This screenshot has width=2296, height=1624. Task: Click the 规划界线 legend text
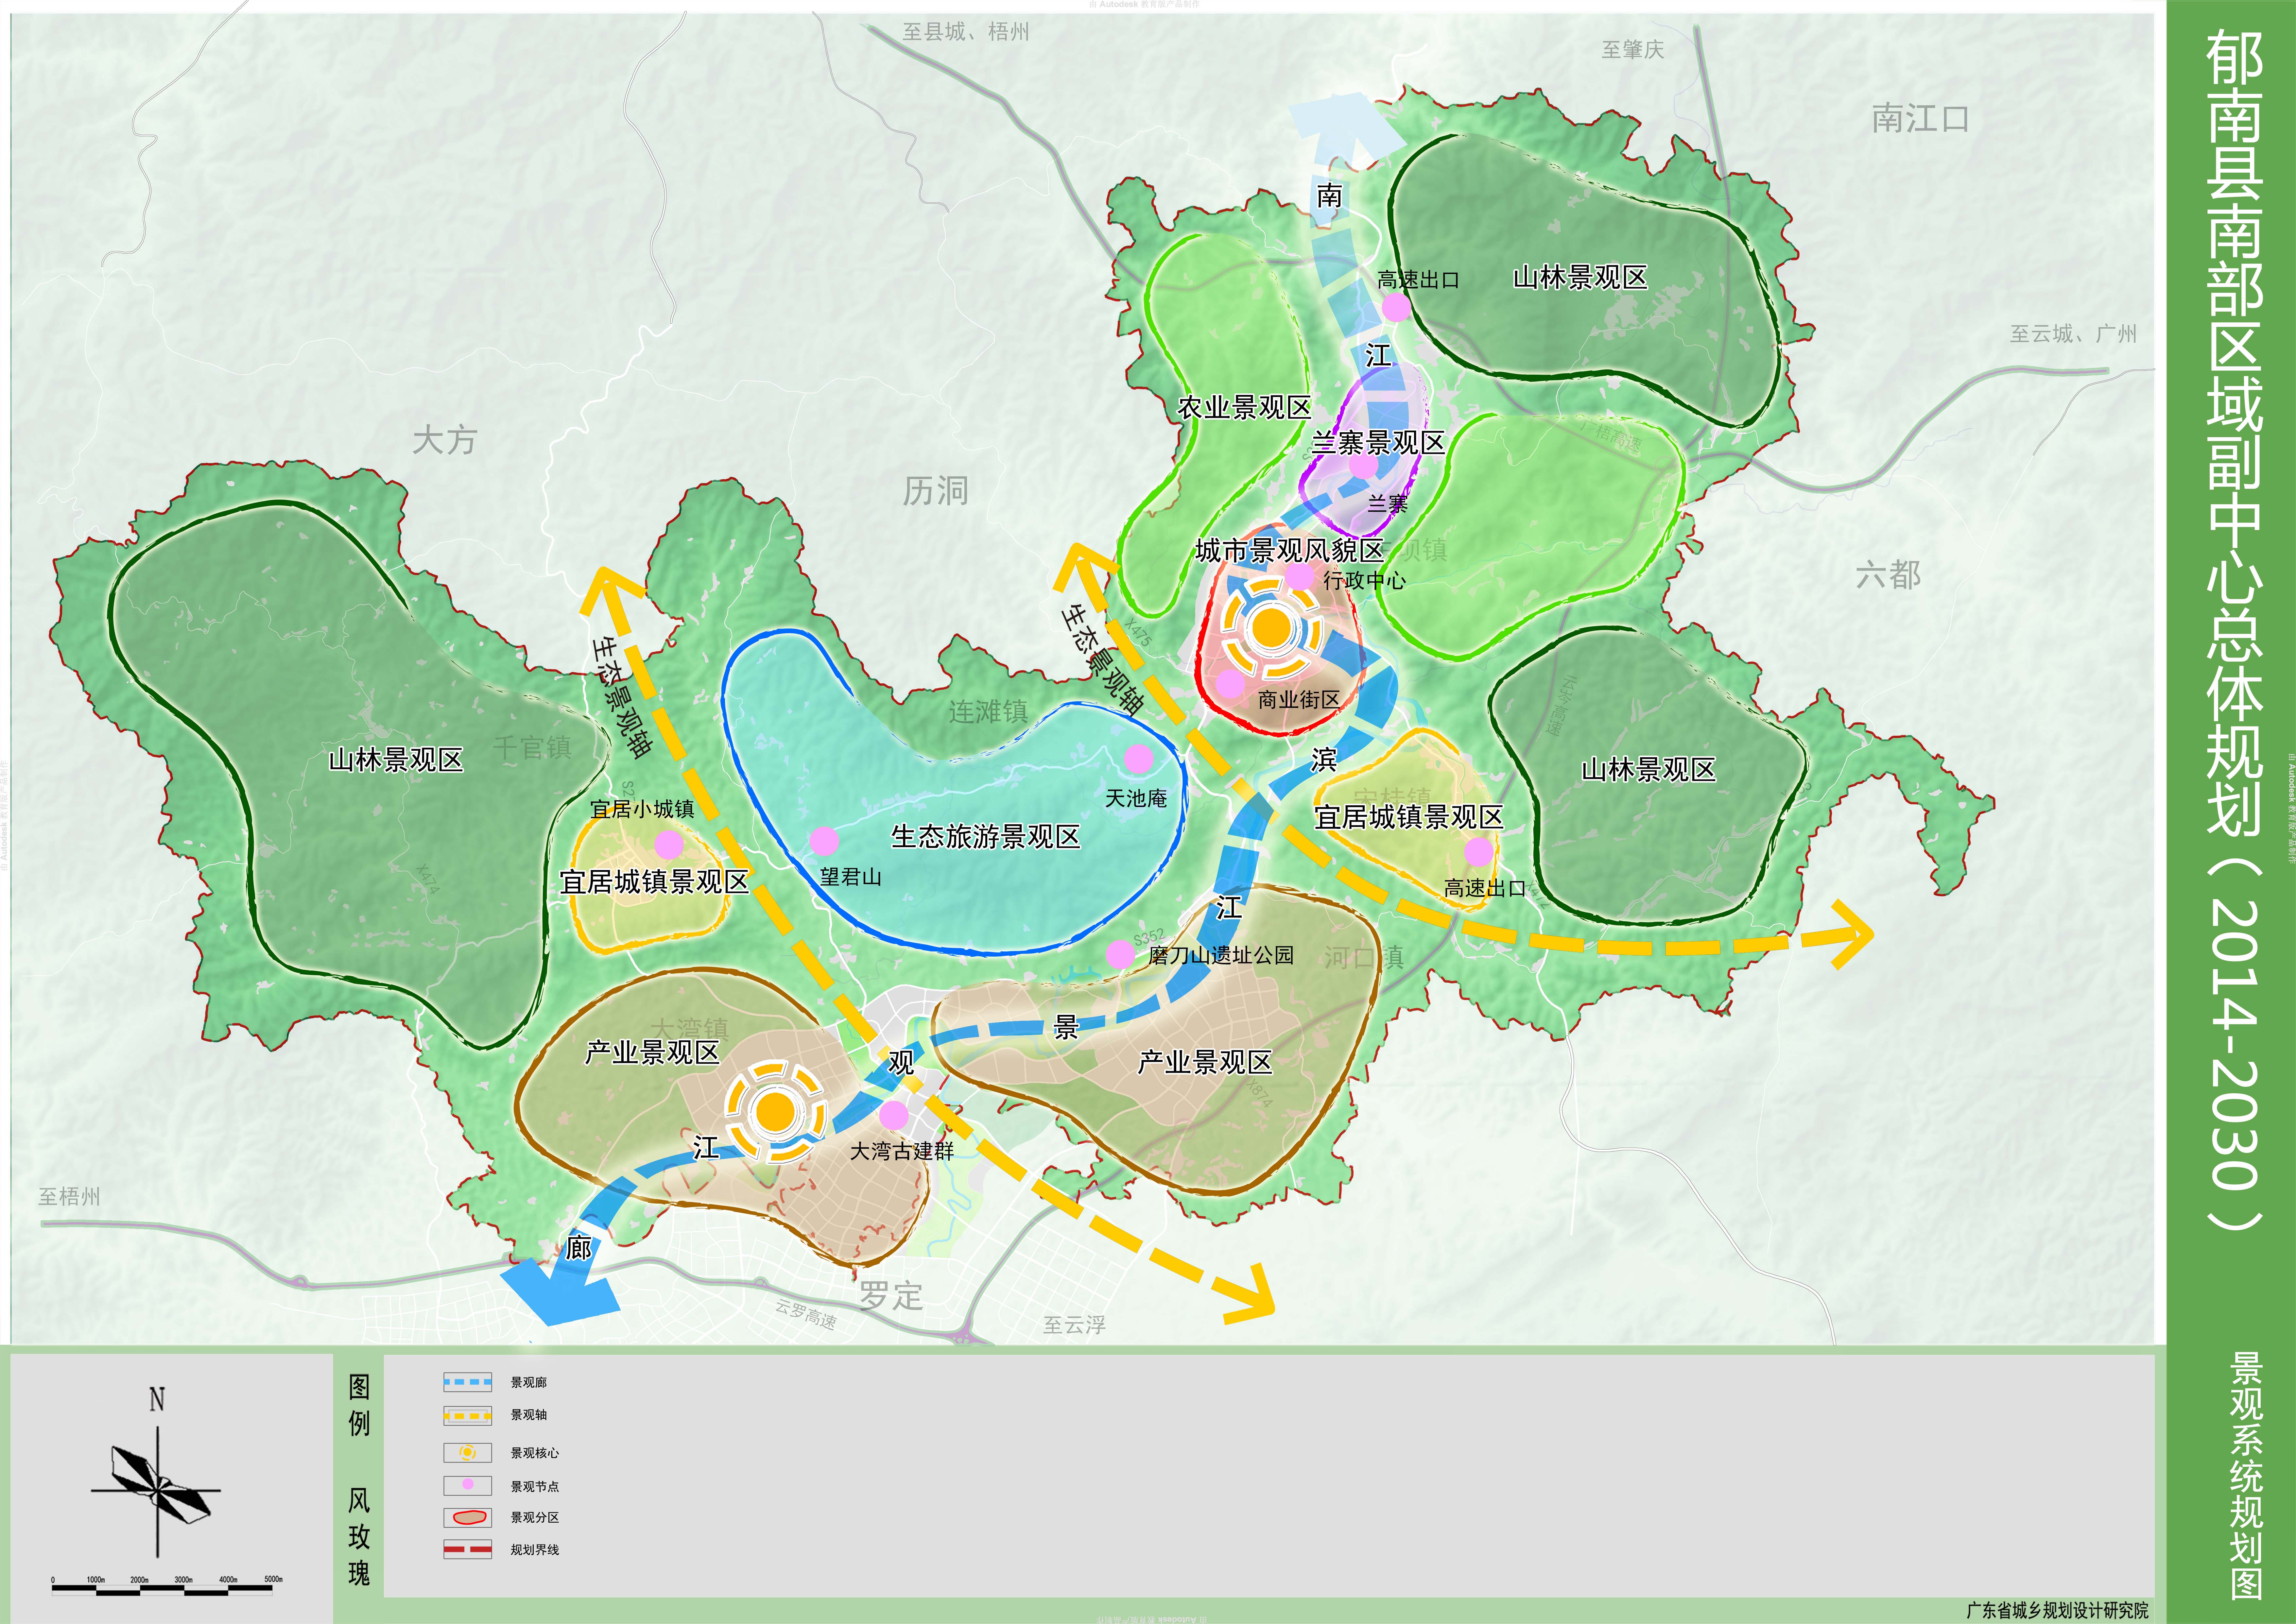coord(535,1550)
